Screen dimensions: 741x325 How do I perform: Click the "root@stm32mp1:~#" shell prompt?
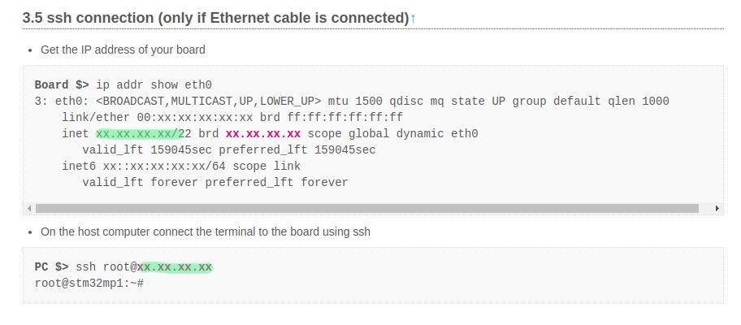pyautogui.click(x=89, y=282)
